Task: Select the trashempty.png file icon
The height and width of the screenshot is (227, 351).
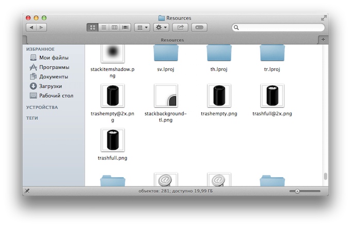Action: [219, 96]
